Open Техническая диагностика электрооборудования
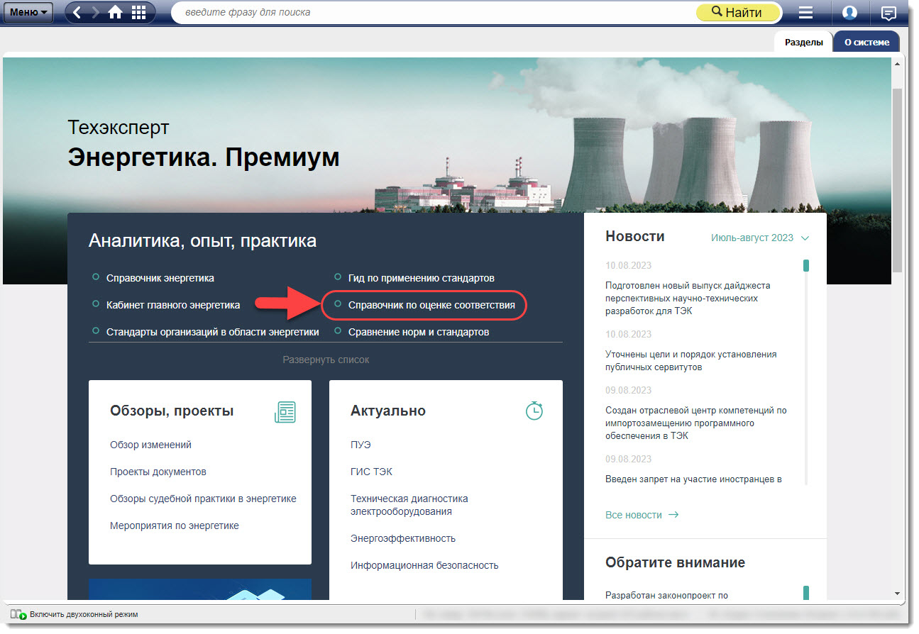 click(409, 505)
